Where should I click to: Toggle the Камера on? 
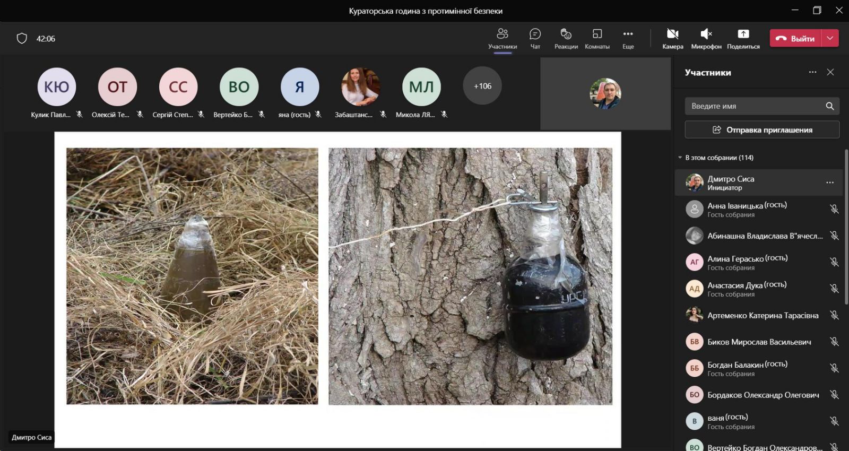pos(672,38)
